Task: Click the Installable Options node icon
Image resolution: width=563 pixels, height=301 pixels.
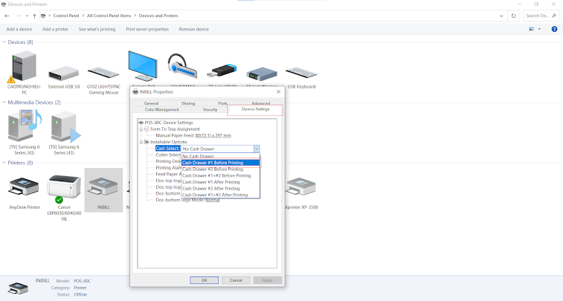Action: (147, 142)
